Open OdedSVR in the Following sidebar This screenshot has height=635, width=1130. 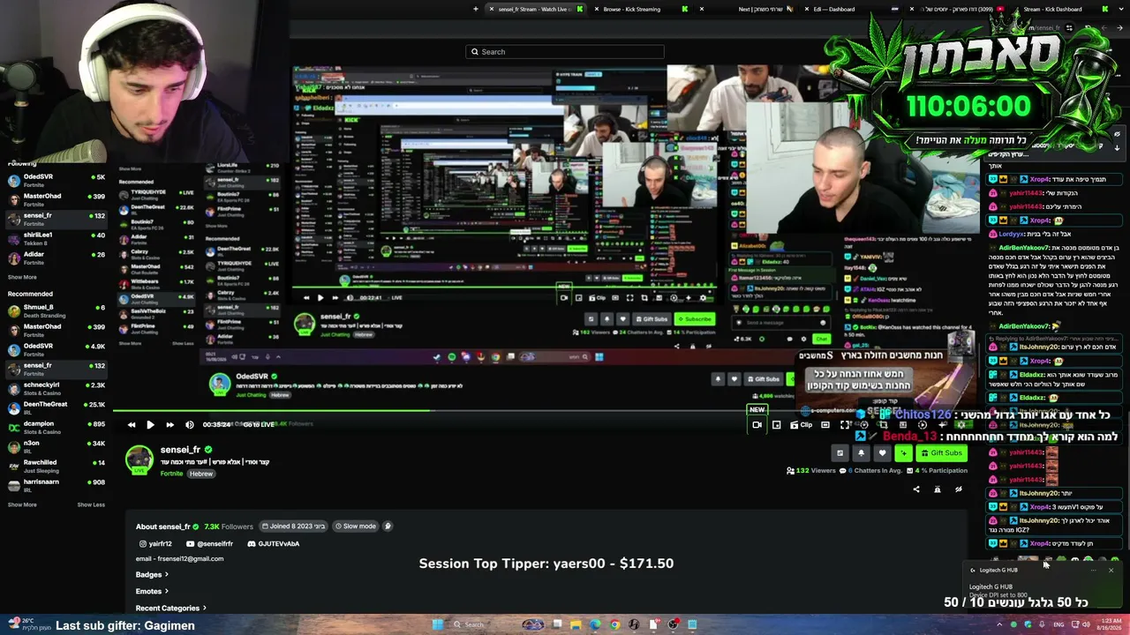click(x=56, y=180)
